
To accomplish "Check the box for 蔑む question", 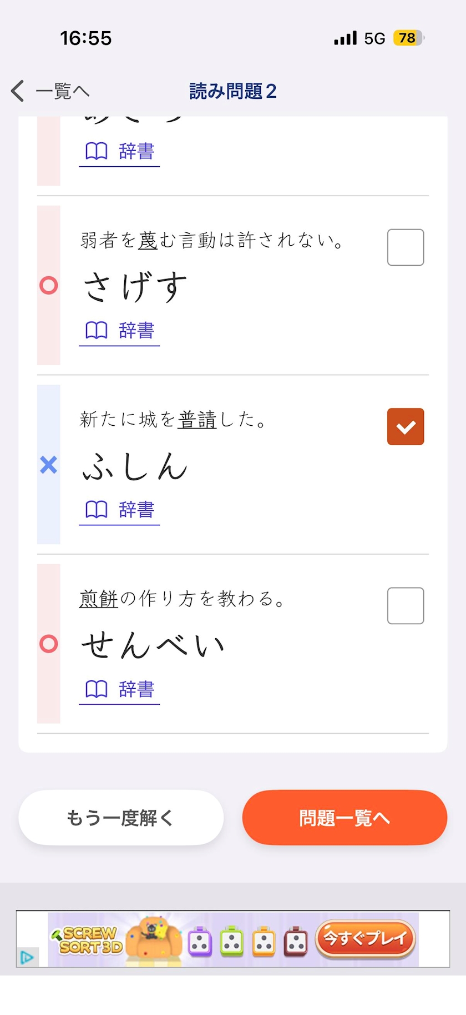I will [x=406, y=247].
